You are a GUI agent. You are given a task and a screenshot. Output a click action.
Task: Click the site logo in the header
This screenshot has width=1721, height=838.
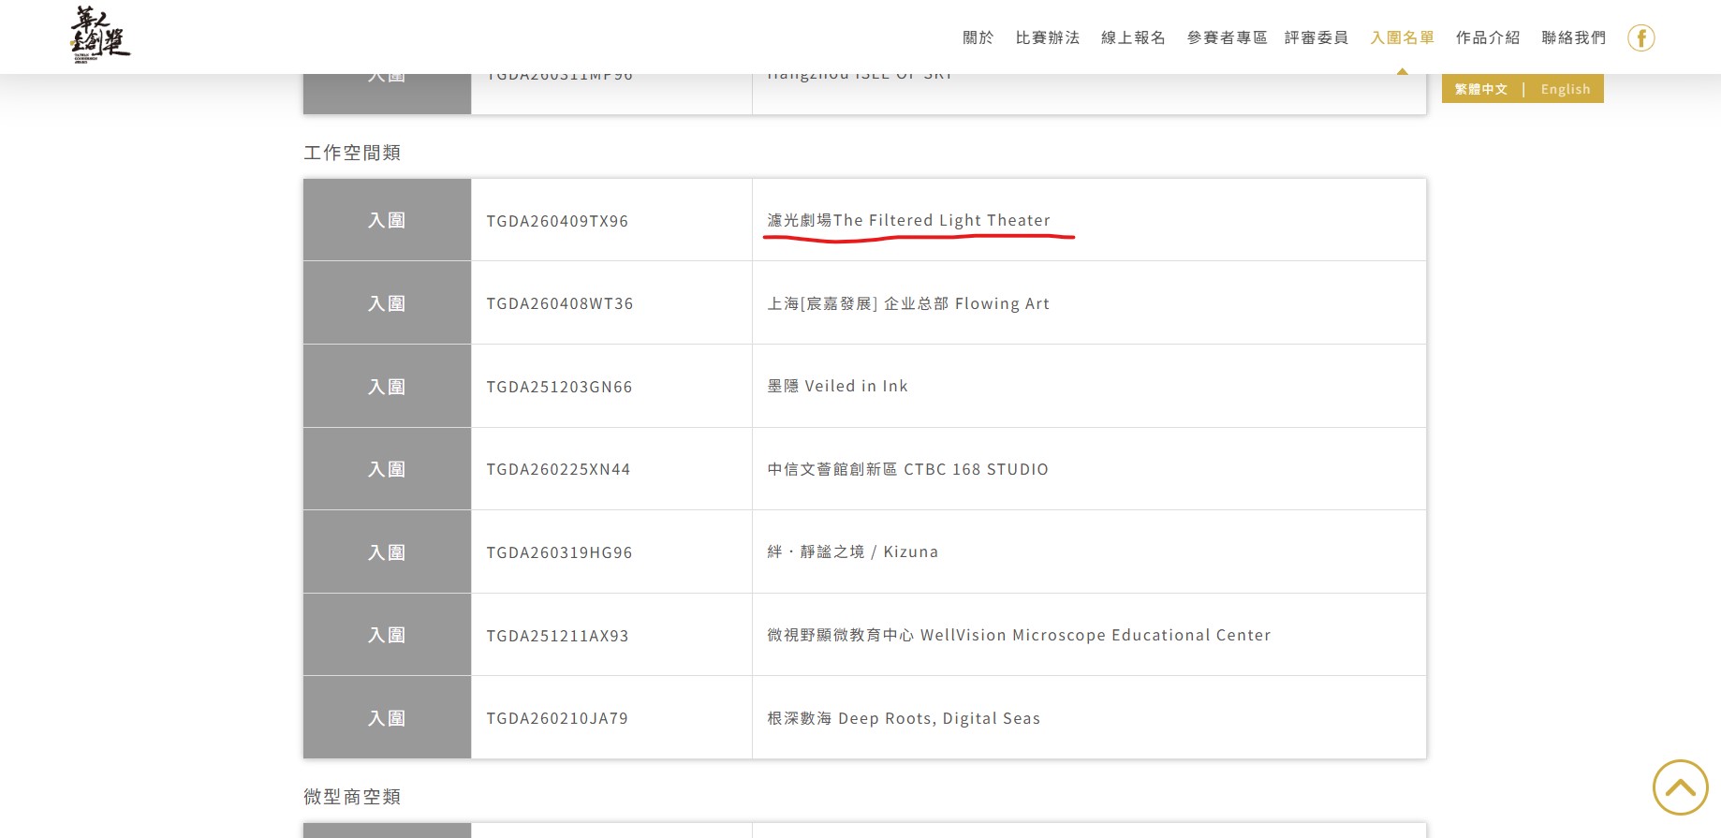[100, 35]
